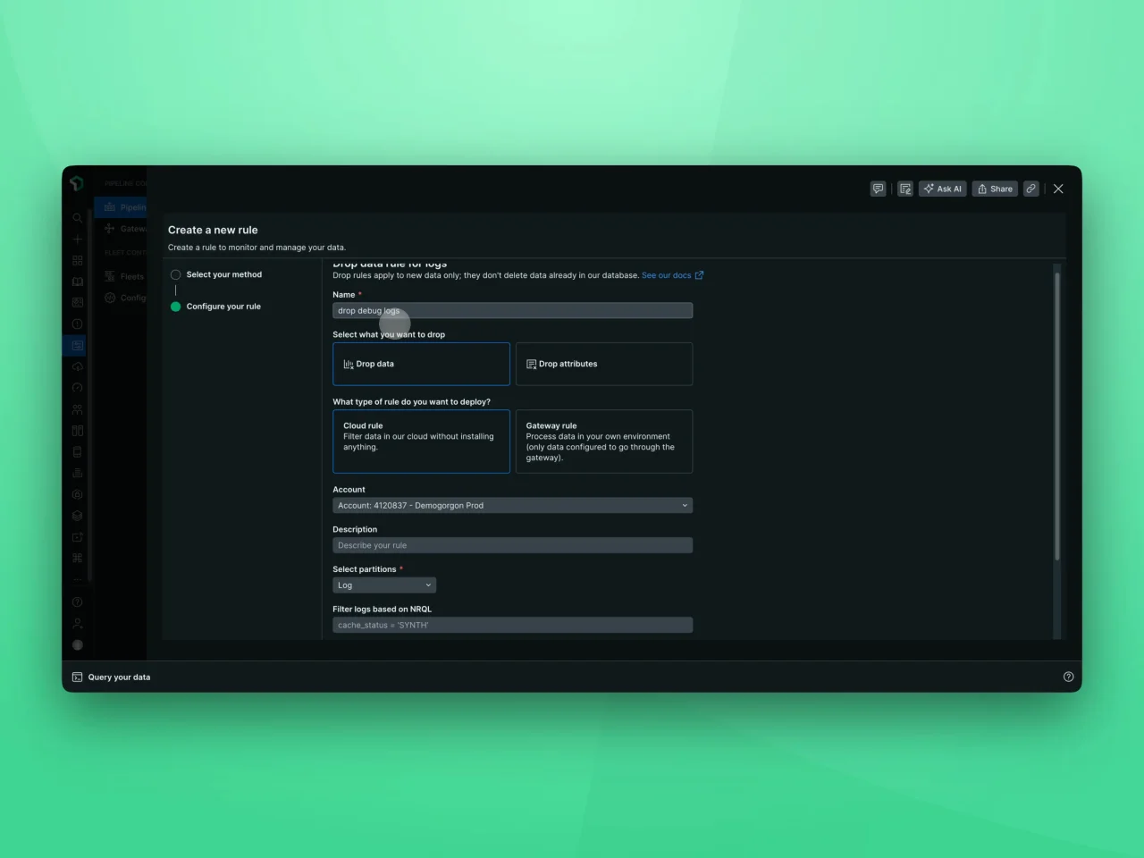Image resolution: width=1144 pixels, height=858 pixels.
Task: Open help from the left sidebar question icon
Action: [x=77, y=601]
